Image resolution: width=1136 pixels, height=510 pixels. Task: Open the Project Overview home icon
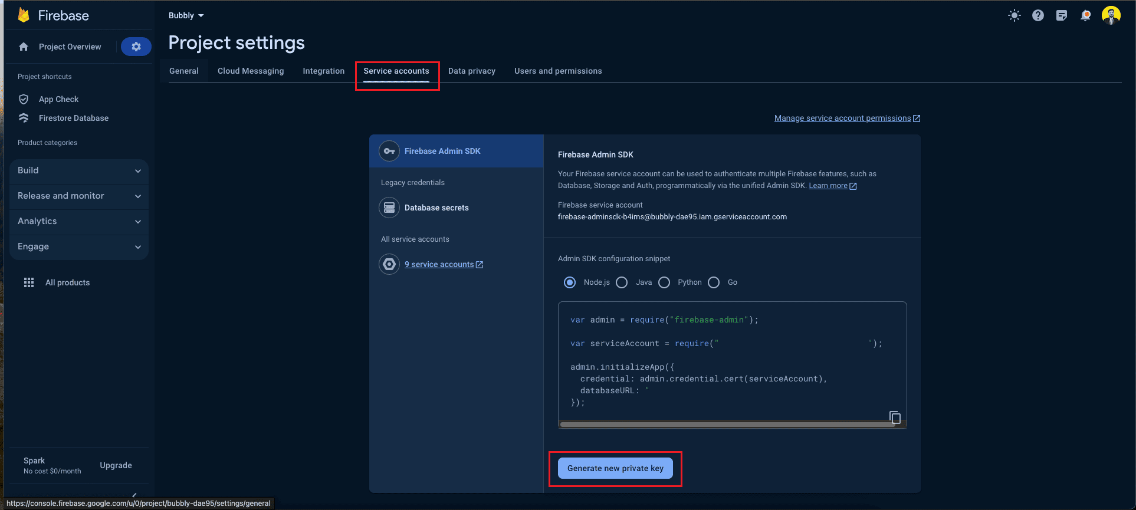pyautogui.click(x=24, y=47)
